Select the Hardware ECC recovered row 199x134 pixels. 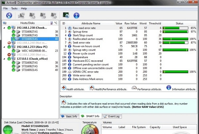click(128, 61)
